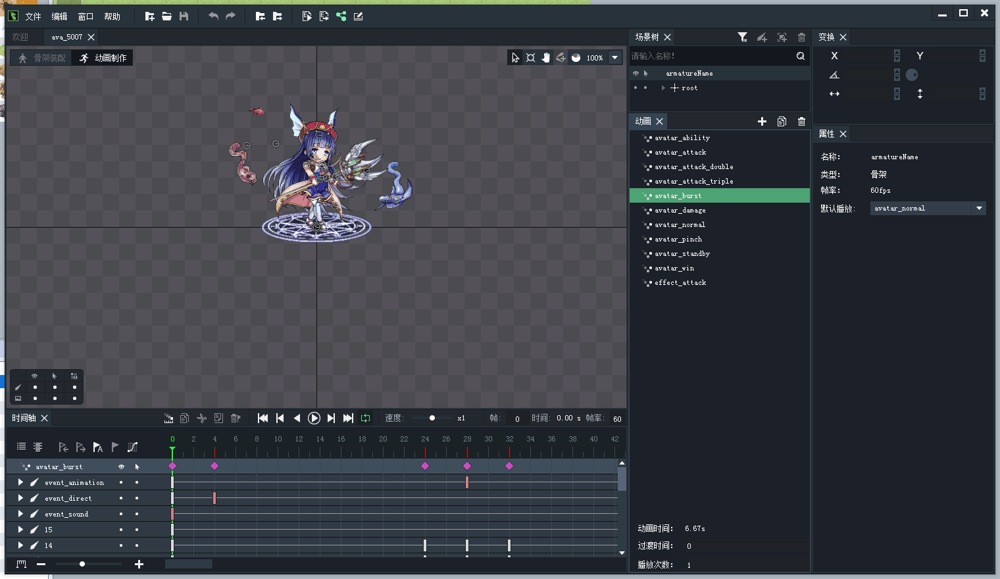
Task: Click the playback speed slider handle
Action: pos(432,418)
